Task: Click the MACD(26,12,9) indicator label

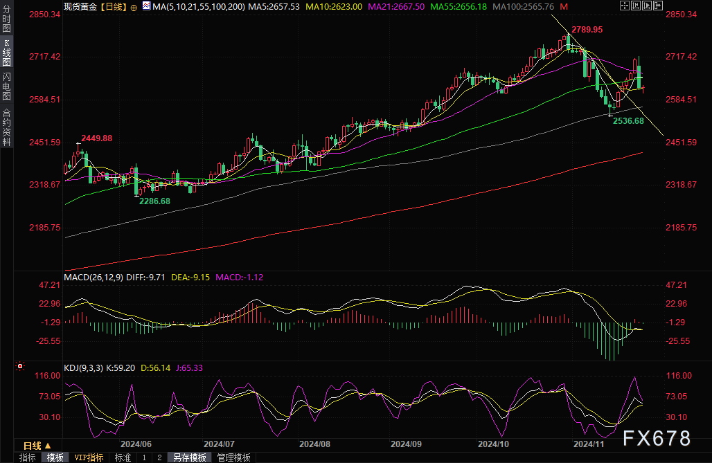Action: coord(93,277)
